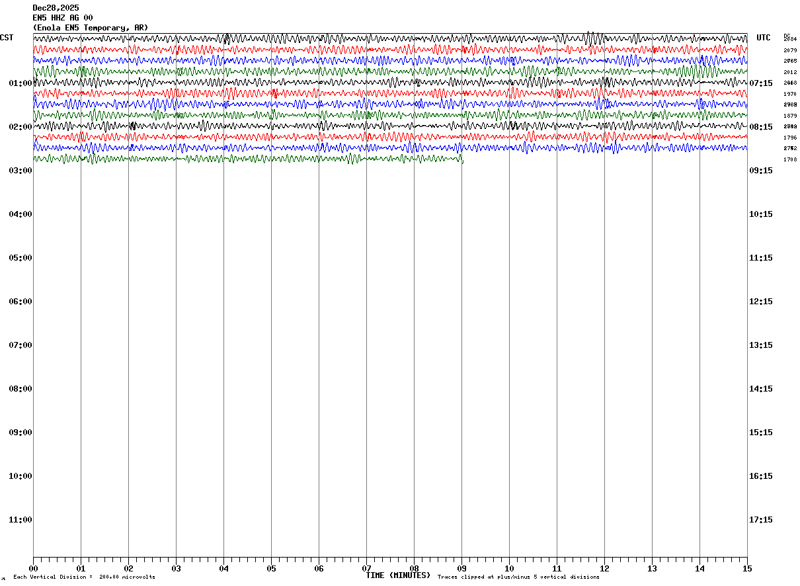Click the DC offset value "1708"
800x586 pixels.
(790, 159)
